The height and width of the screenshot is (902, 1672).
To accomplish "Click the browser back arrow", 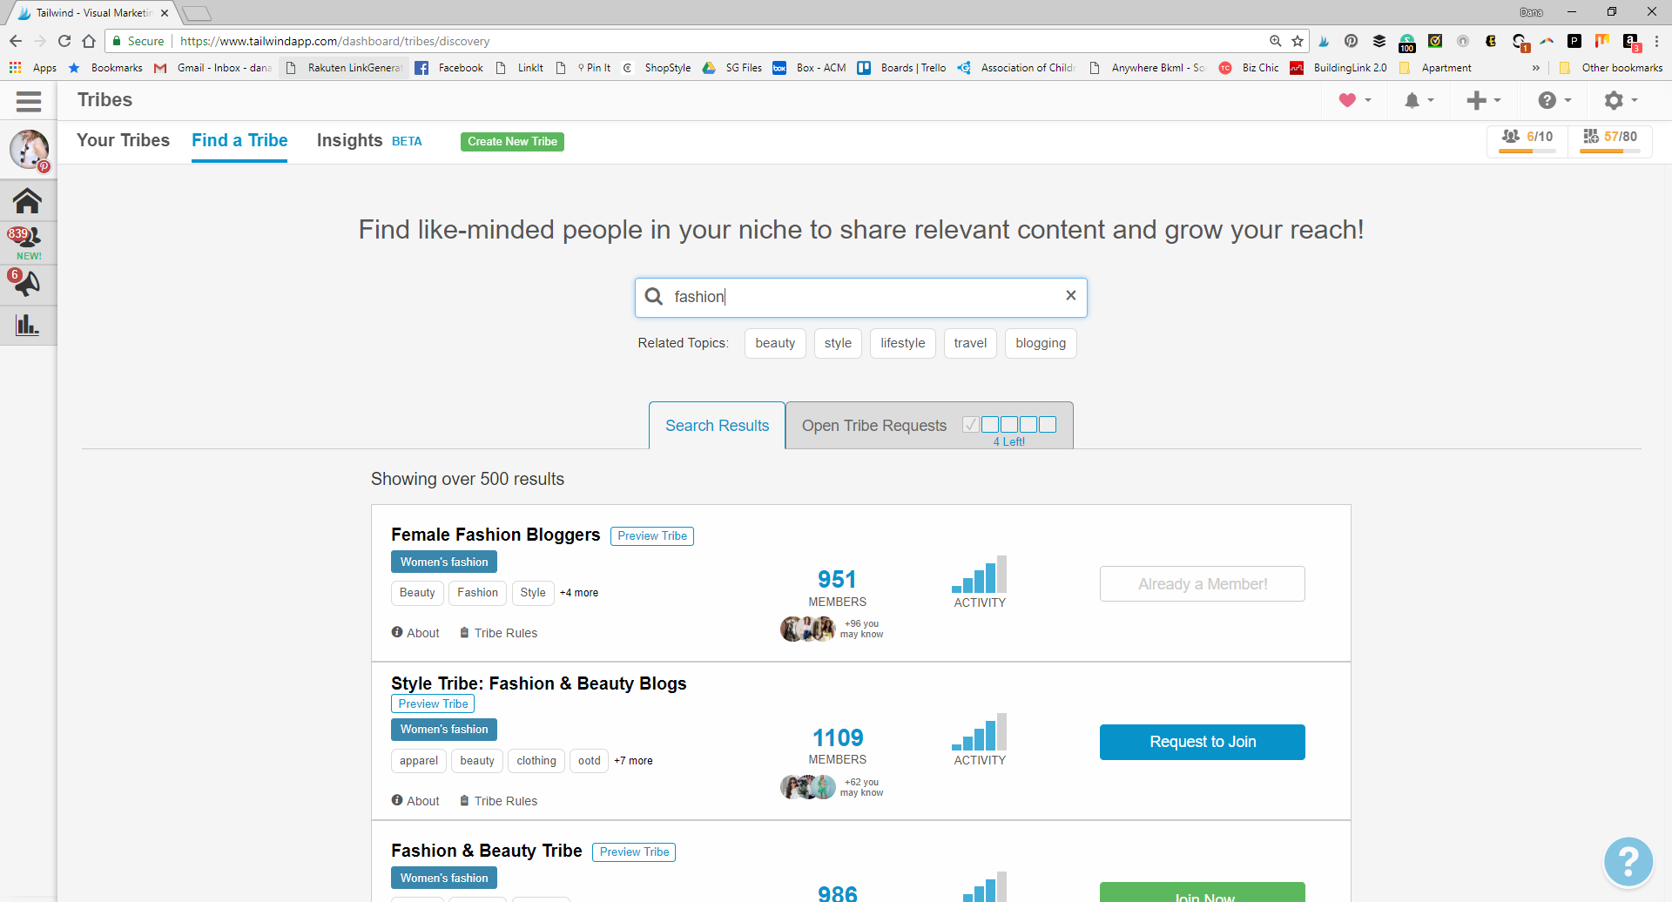I will click(x=16, y=41).
